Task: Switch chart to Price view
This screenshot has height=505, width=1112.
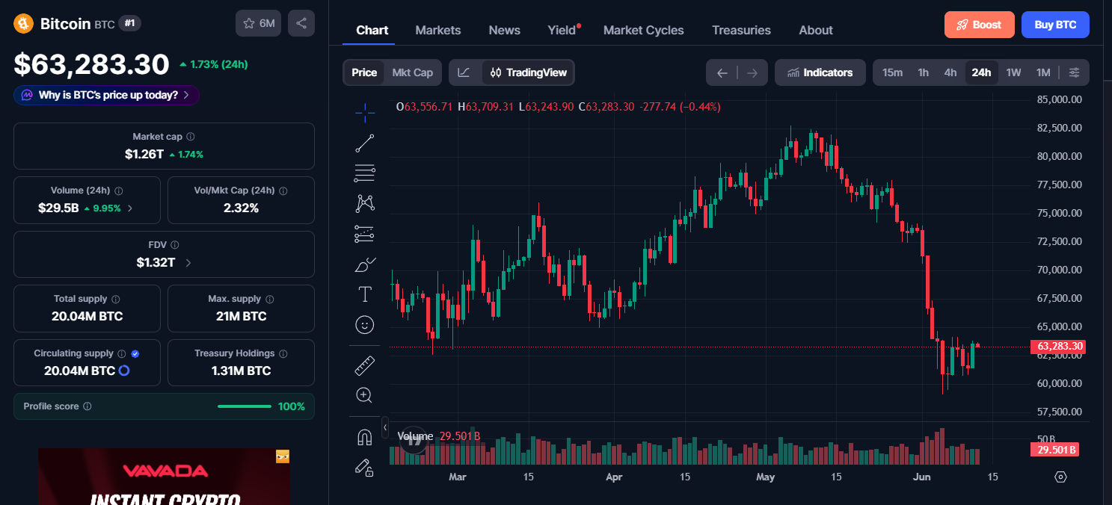Action: pos(364,72)
